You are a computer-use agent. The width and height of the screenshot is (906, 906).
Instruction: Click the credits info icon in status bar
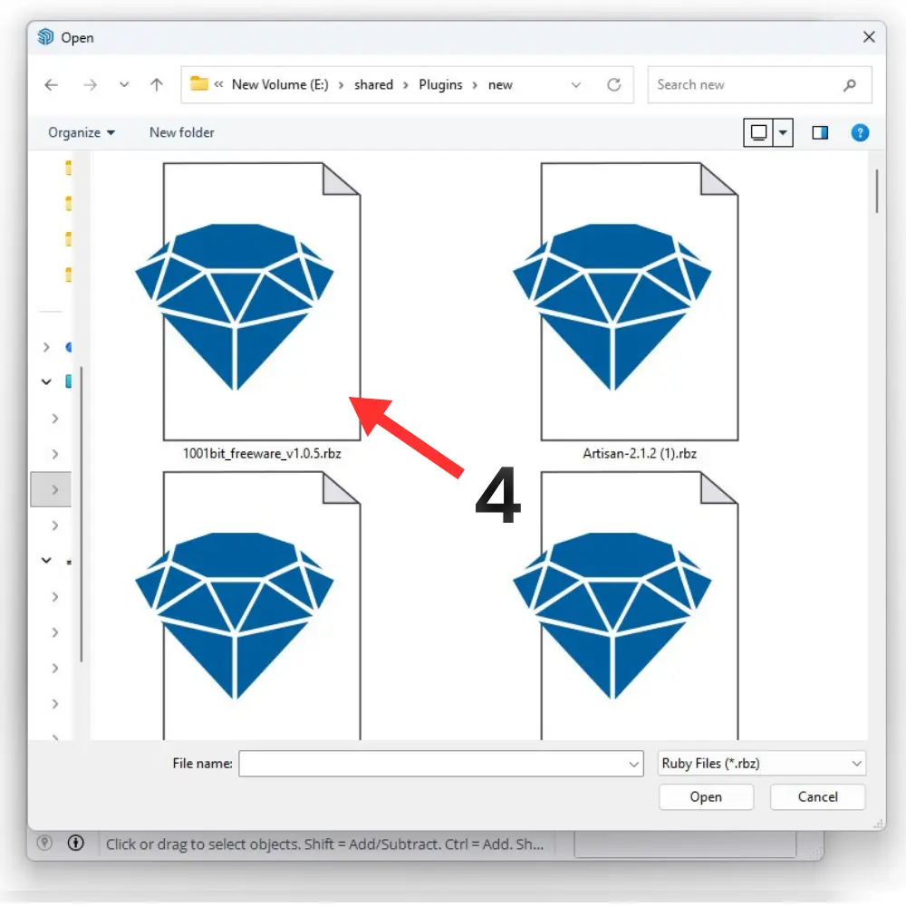coord(75,843)
